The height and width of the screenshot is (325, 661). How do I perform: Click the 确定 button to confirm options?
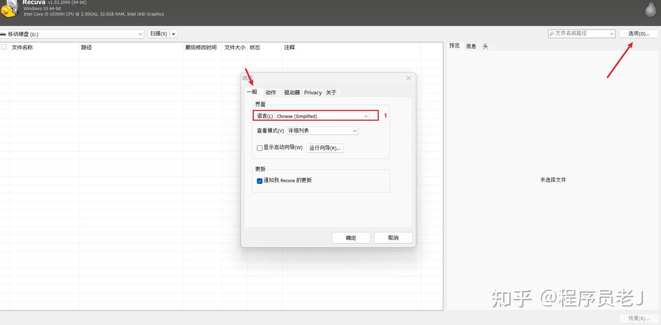(x=351, y=237)
